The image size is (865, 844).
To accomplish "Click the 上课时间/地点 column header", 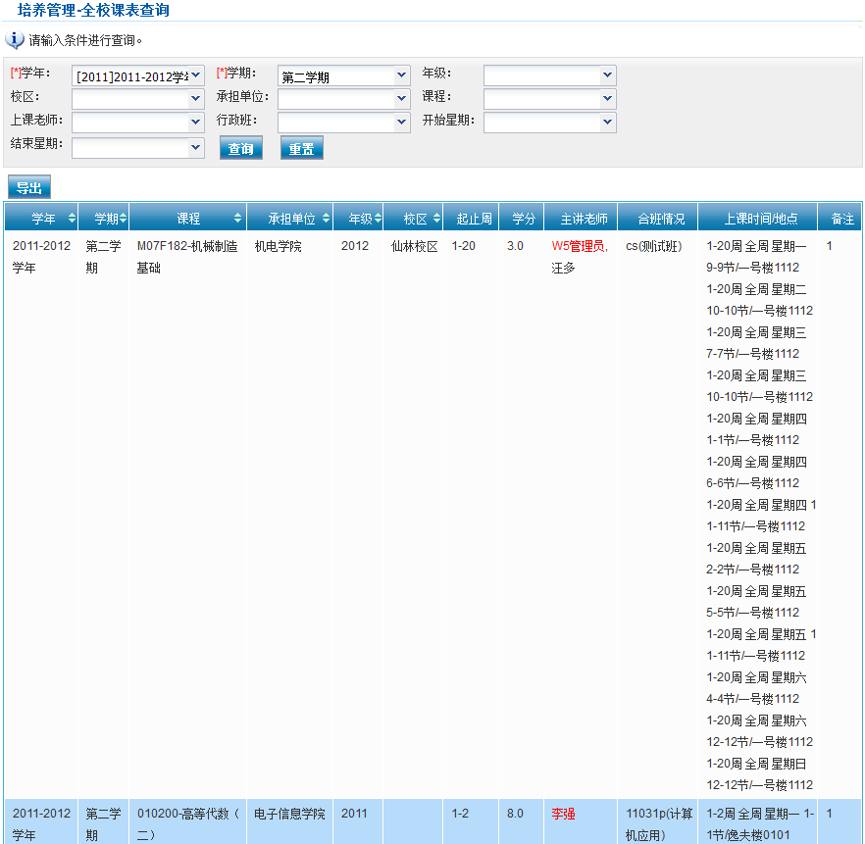I will [x=760, y=219].
